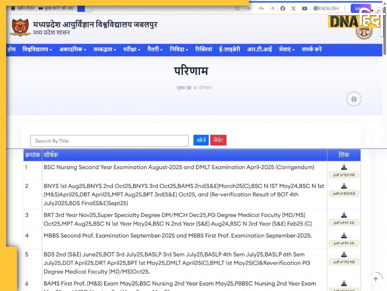This screenshot has height=291, width=387.
Task: Open the university's Facebook page
Action: (283, 8)
